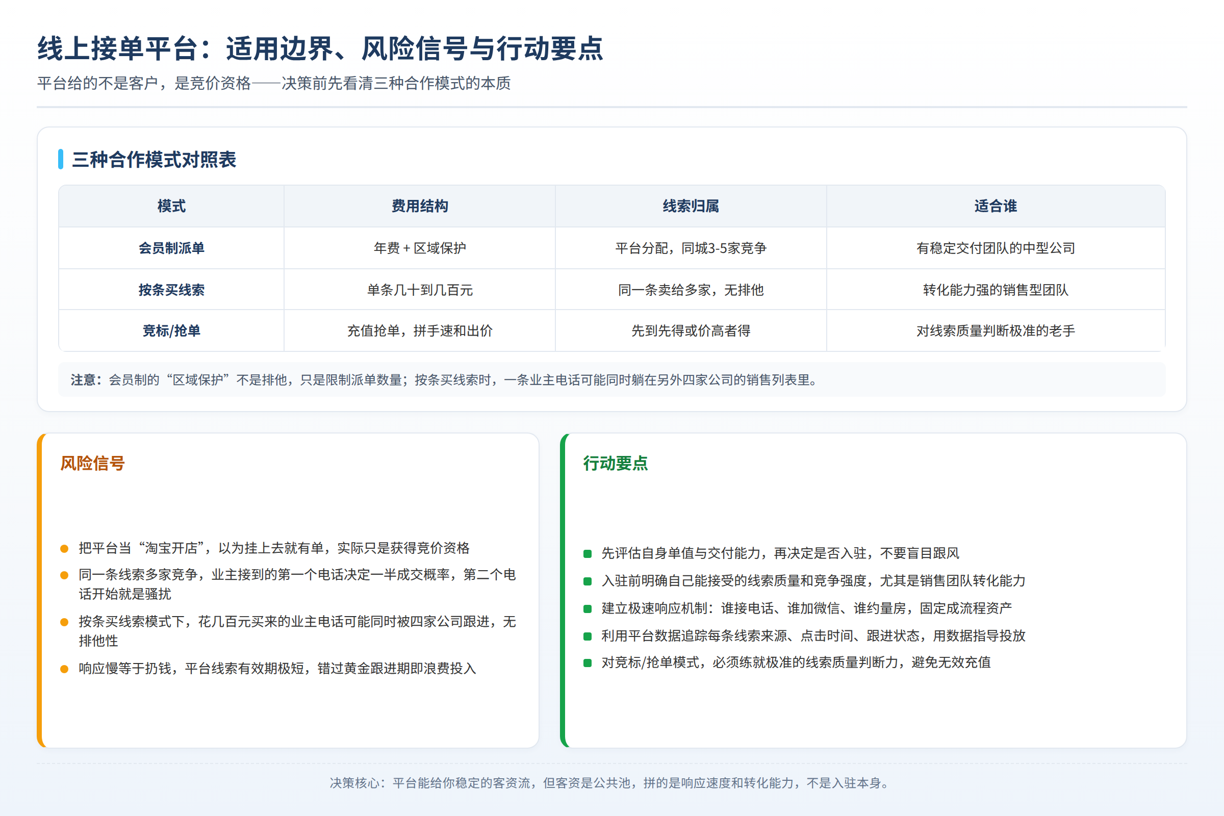Click the 适合谁 column header
Screen dimensions: 1224x816
point(996,206)
